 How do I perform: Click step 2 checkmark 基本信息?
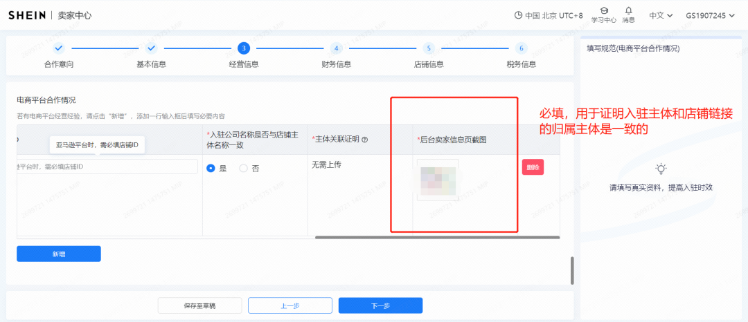151,48
